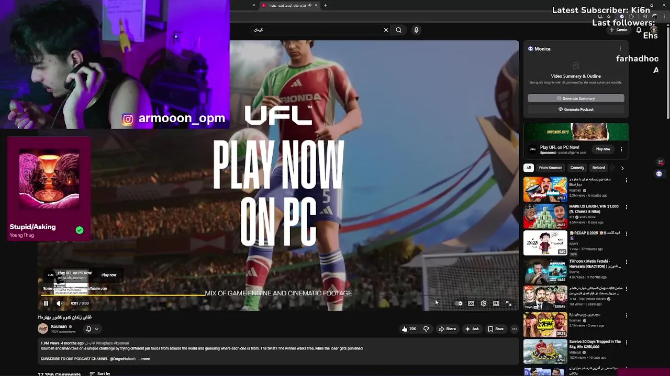Viewport: 670px width, 376px height.
Task: Close the active YouTube browser tab
Action: tap(316, 5)
